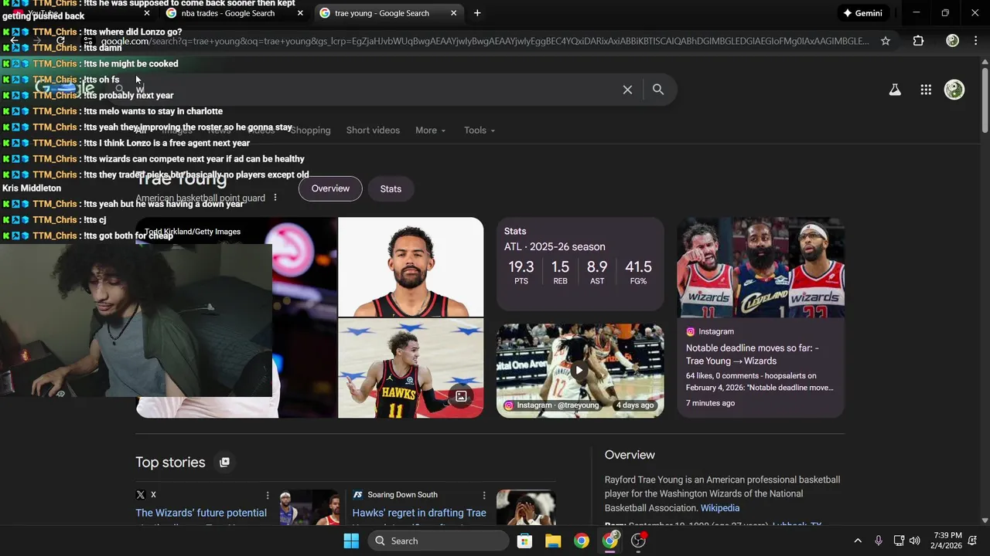Select the Overview pill
This screenshot has width=990, height=556.
tap(330, 188)
